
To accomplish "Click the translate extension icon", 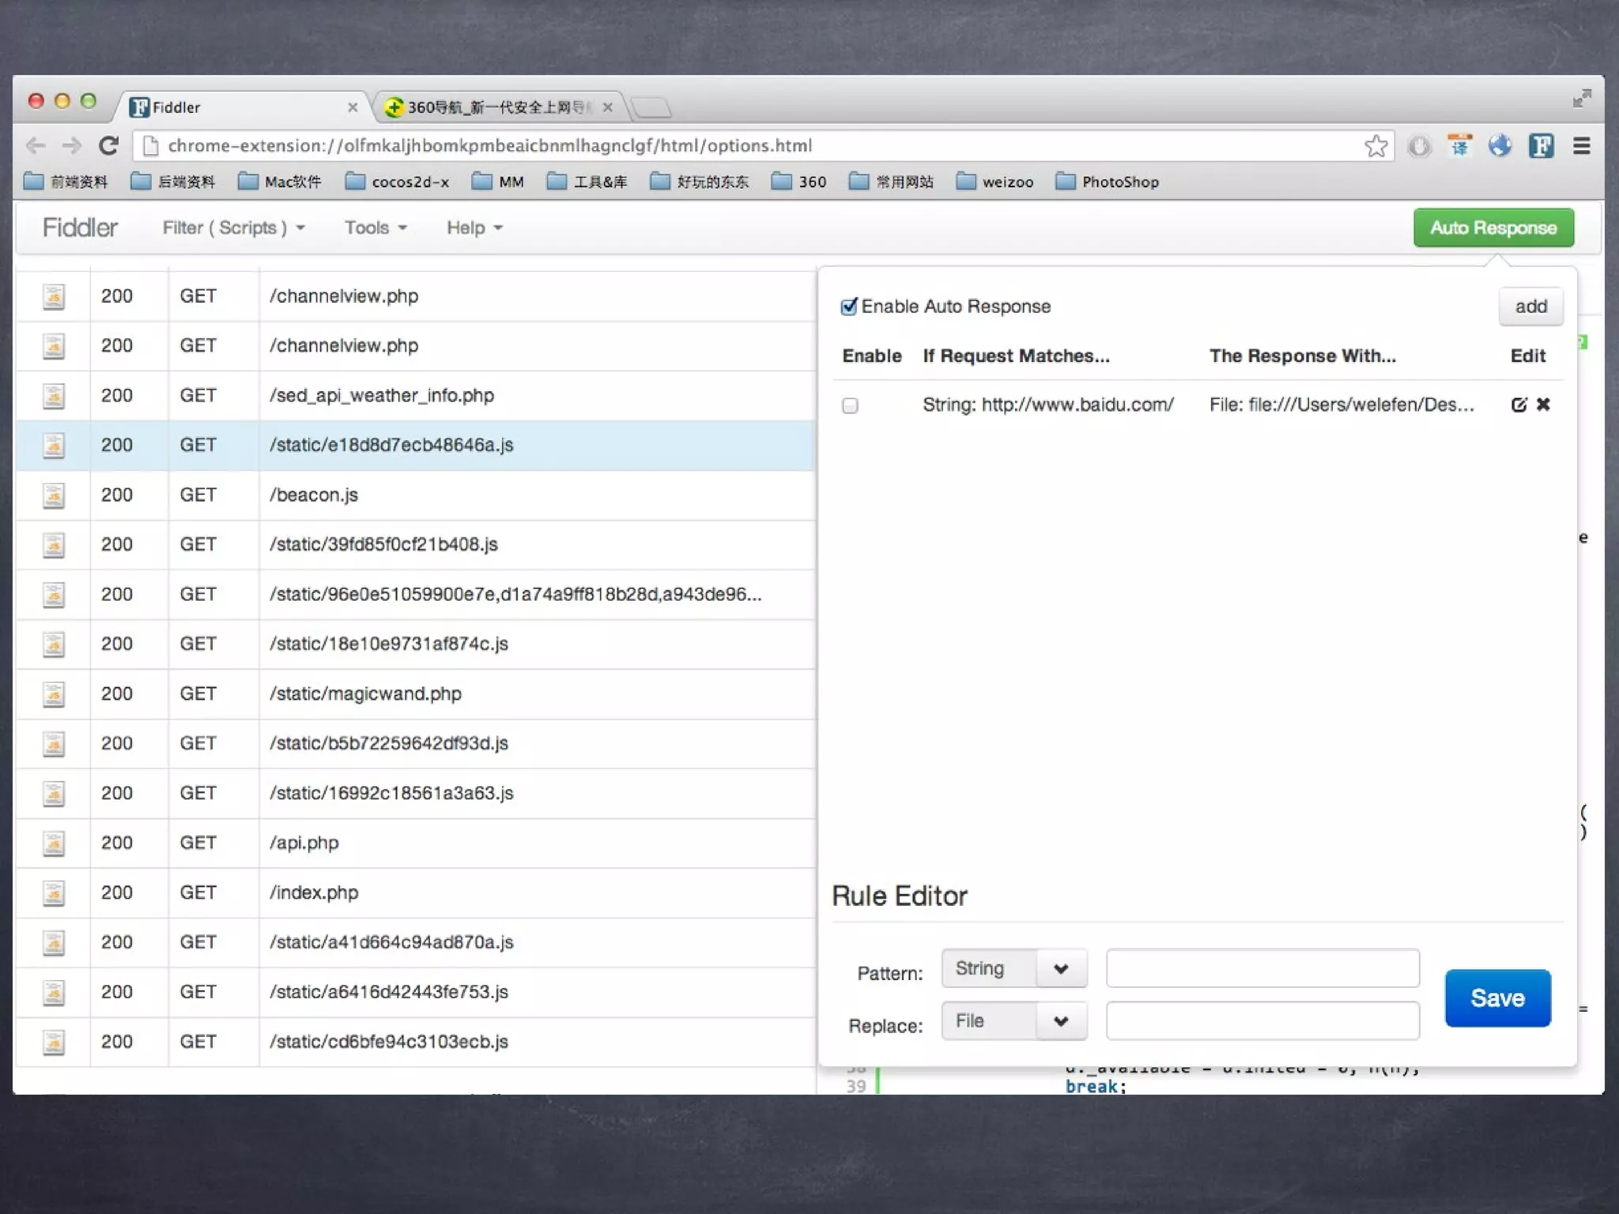I will (x=1459, y=145).
